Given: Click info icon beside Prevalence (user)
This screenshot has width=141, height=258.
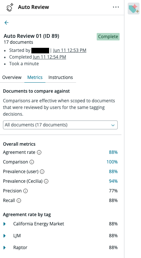Looking at the screenshot, I should (42, 172).
